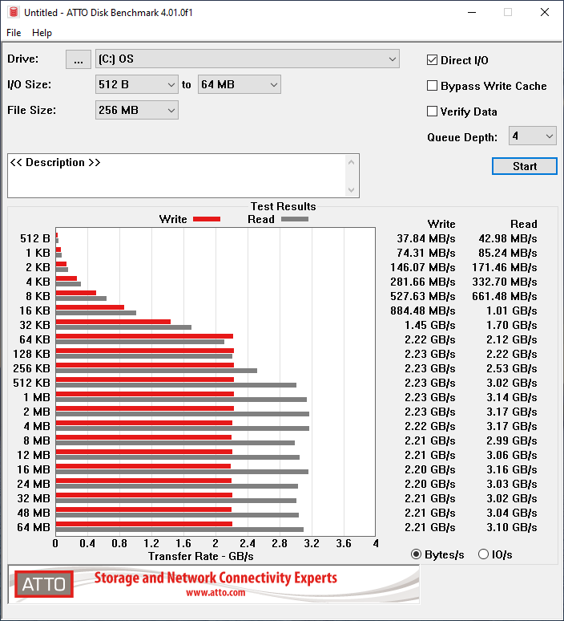
Task: Click the 3.10 GB/s read value
Action: coord(512,527)
